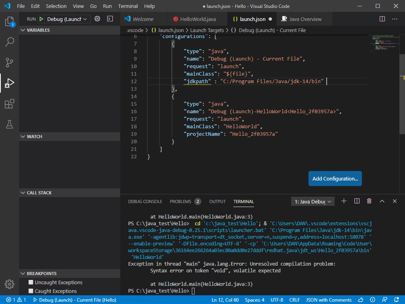The height and width of the screenshot is (304, 405).
Task: Split the editor to the right
Action: (x=382, y=19)
